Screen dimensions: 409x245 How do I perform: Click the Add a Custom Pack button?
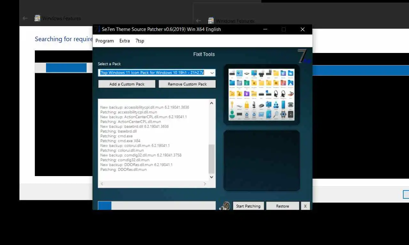click(x=127, y=84)
